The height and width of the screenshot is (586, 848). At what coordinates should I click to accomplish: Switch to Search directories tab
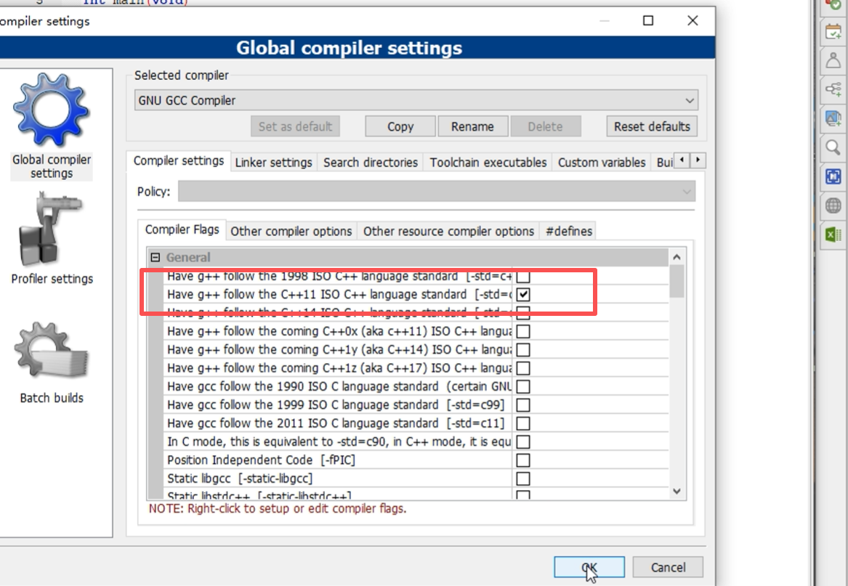(371, 162)
